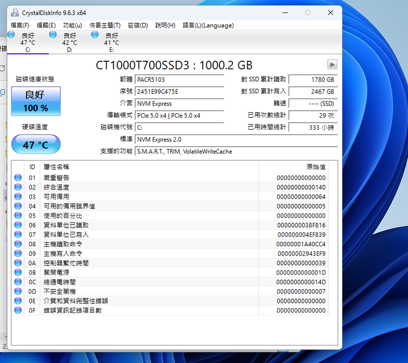Viewport: 408px width, 363px height.
Task: Click status icon of attribute 05 使用的百分比
Action: [x=18, y=216]
